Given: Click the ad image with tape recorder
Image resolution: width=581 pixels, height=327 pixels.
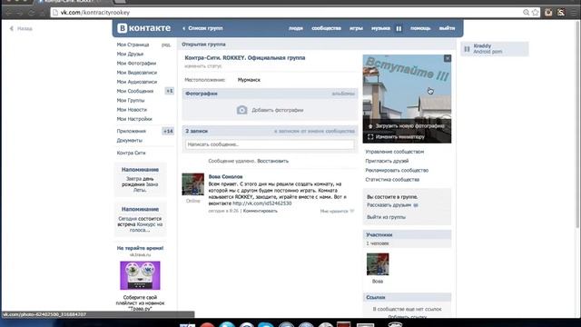Looking at the screenshot, I should point(140,275).
